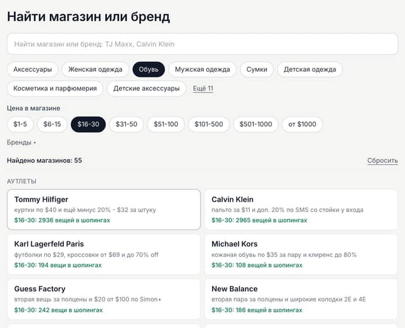Click the '$16-30: 186 вещей в шопингах' text

tap(257, 310)
